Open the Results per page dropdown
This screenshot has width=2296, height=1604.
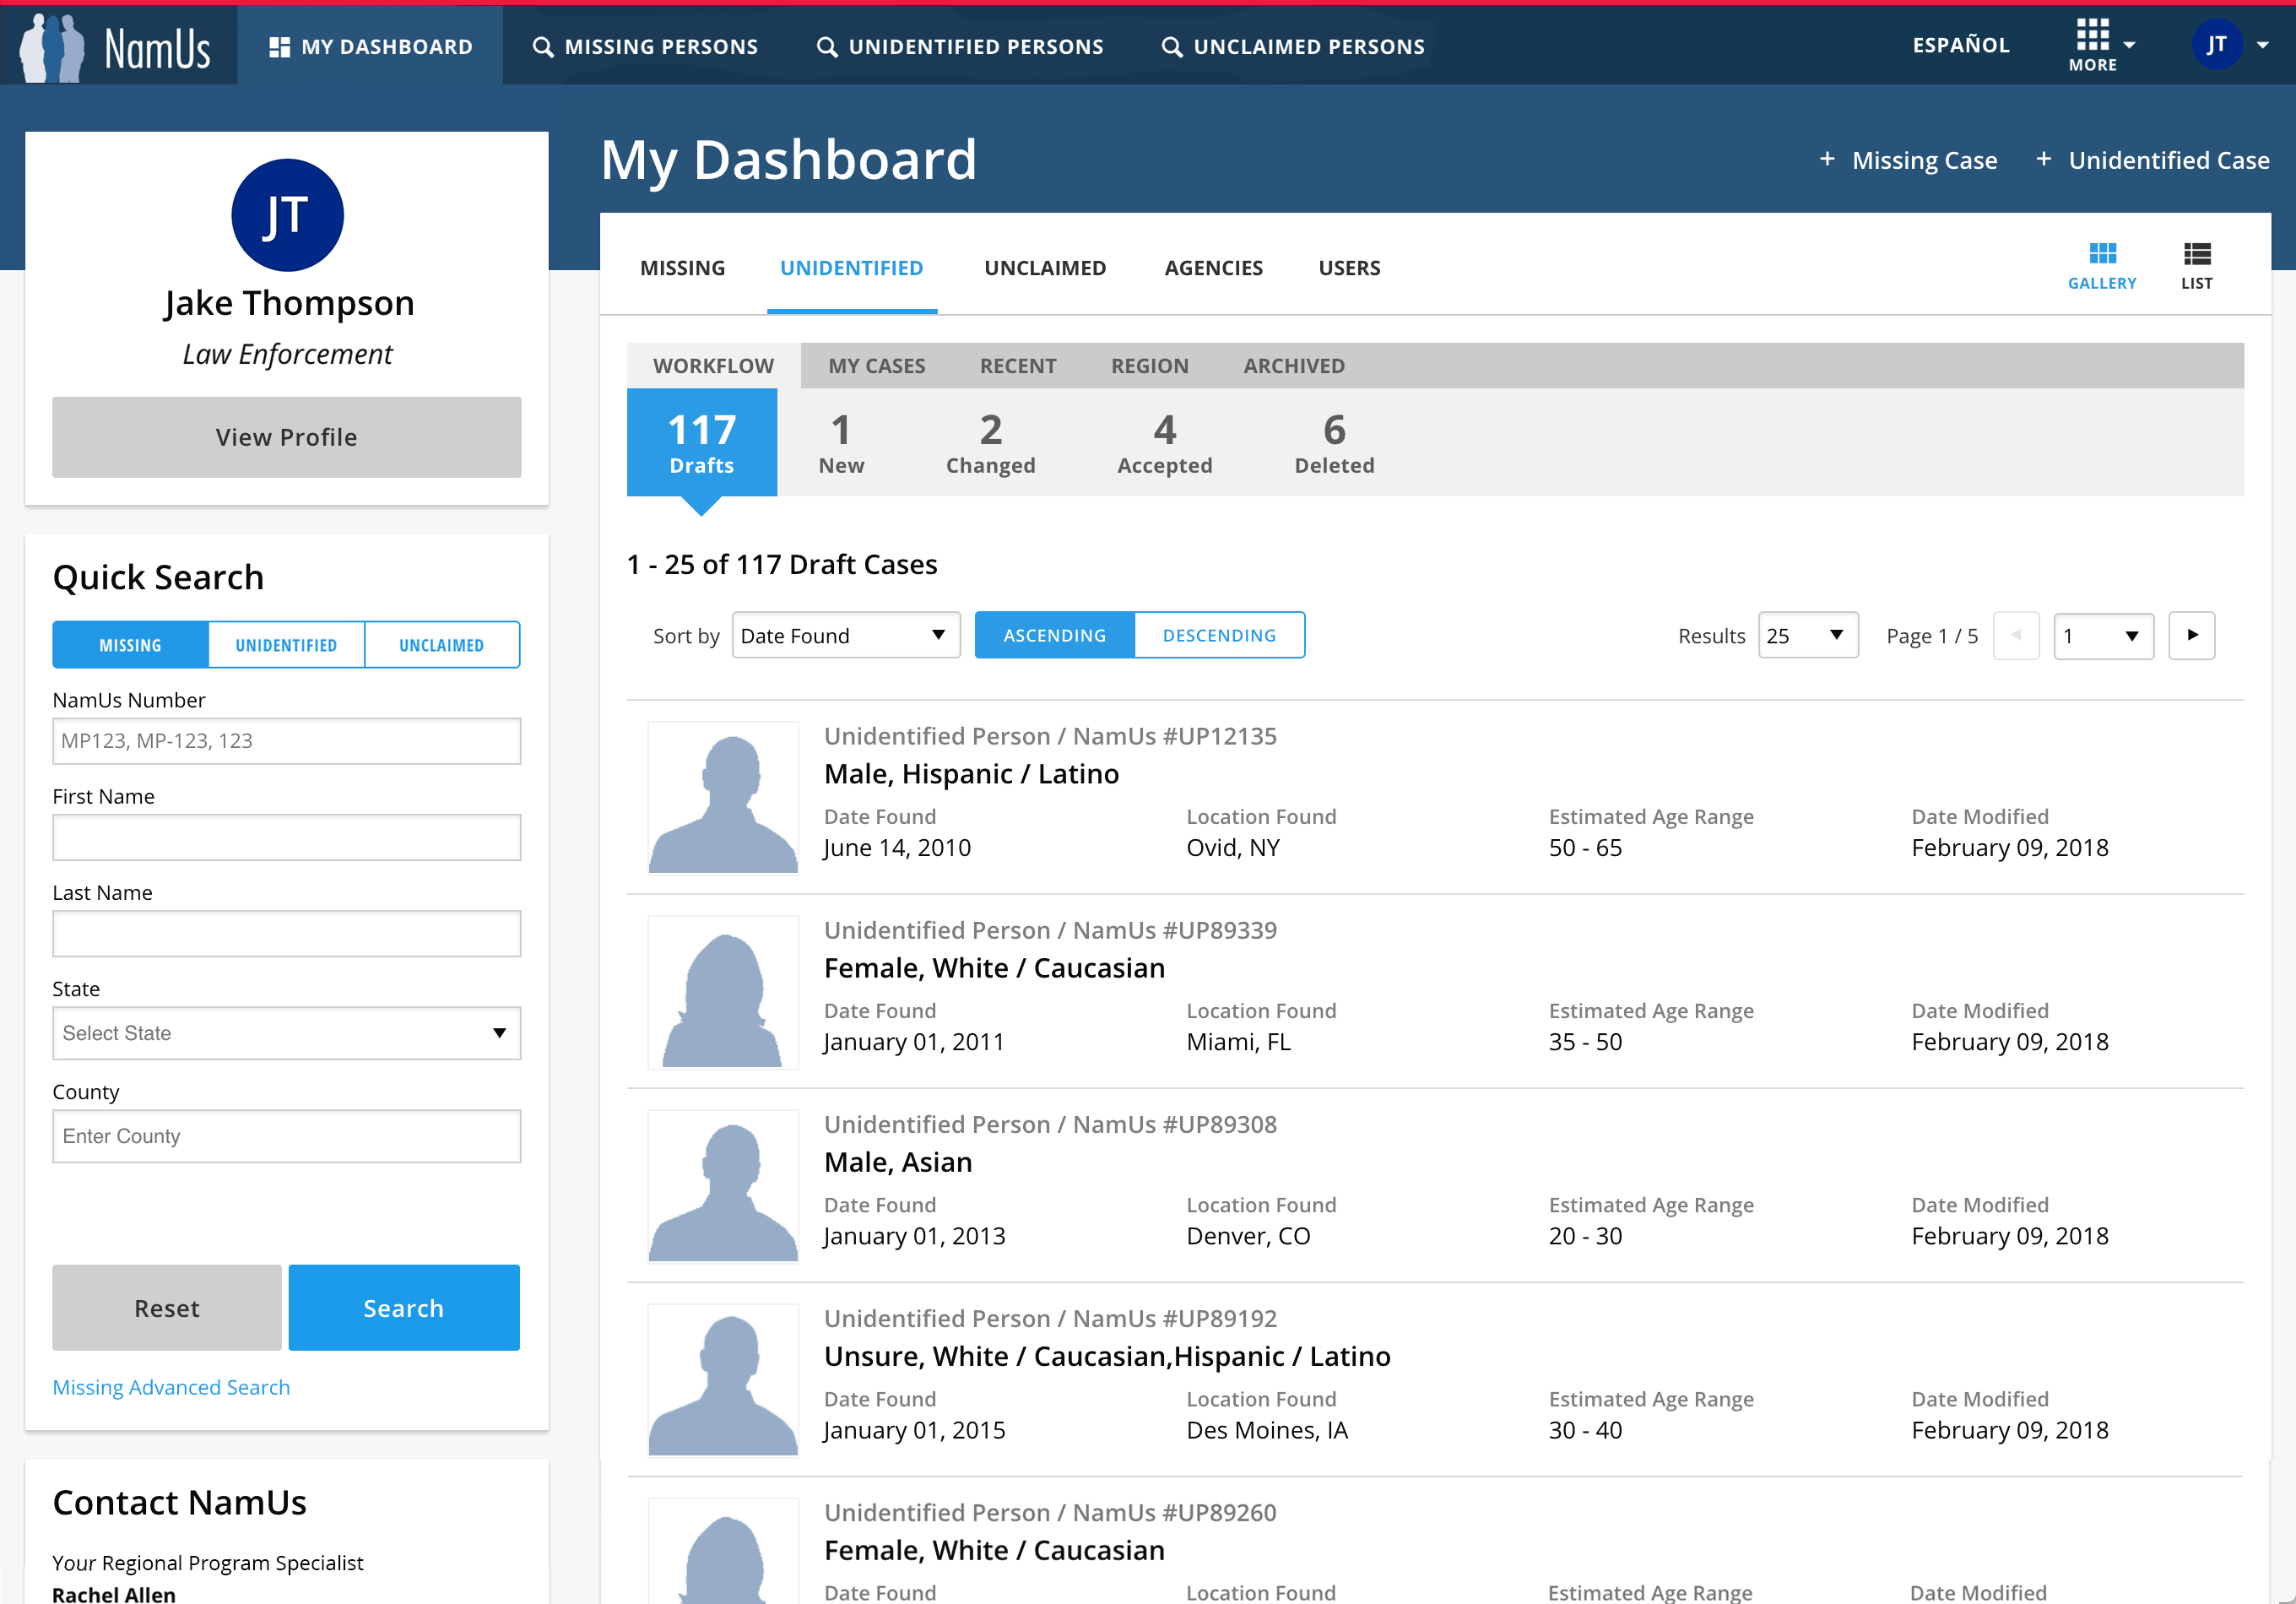tap(1807, 635)
